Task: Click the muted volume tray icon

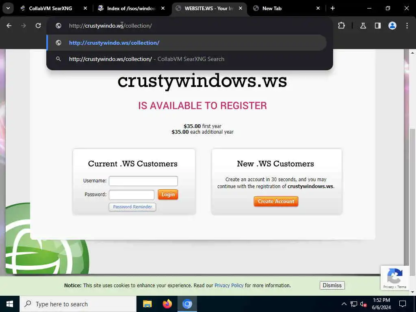Action: click(x=364, y=304)
